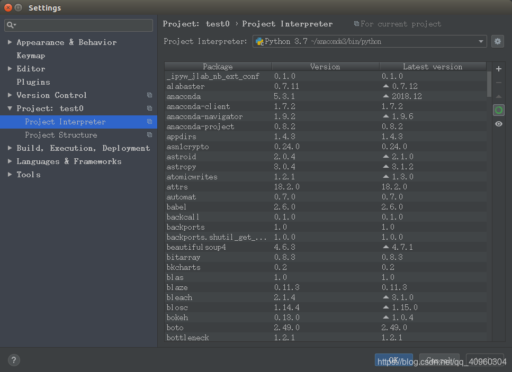Image resolution: width=512 pixels, height=372 pixels.
Task: Focus the settings search field
Action: coord(79,25)
